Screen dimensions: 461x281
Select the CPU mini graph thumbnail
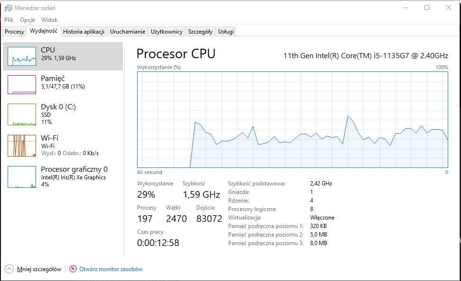pos(22,56)
